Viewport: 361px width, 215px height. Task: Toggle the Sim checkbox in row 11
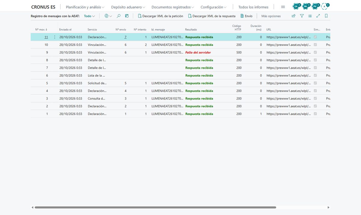tap(315, 37)
